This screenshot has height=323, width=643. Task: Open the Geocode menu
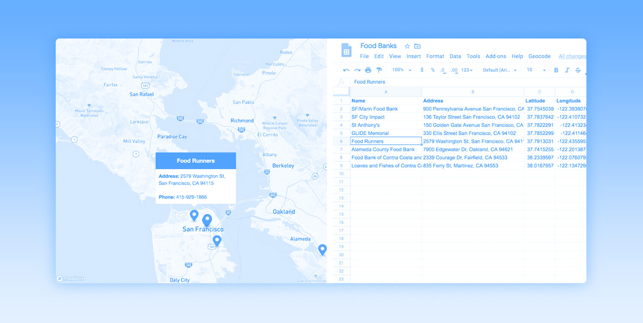(x=540, y=56)
